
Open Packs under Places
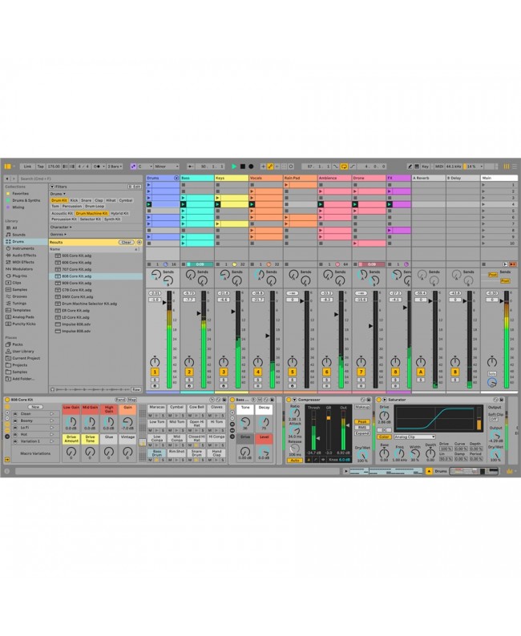18,344
